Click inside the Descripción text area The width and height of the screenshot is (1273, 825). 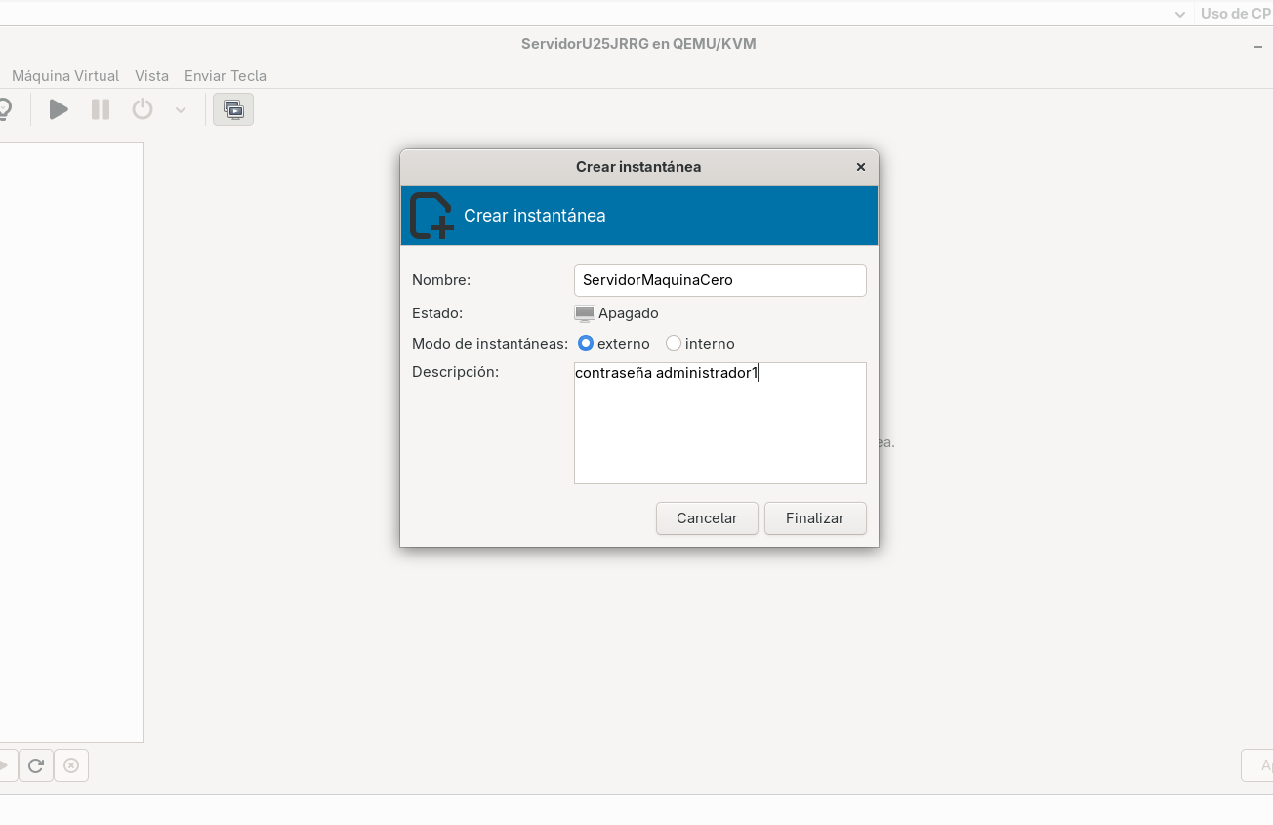[720, 423]
